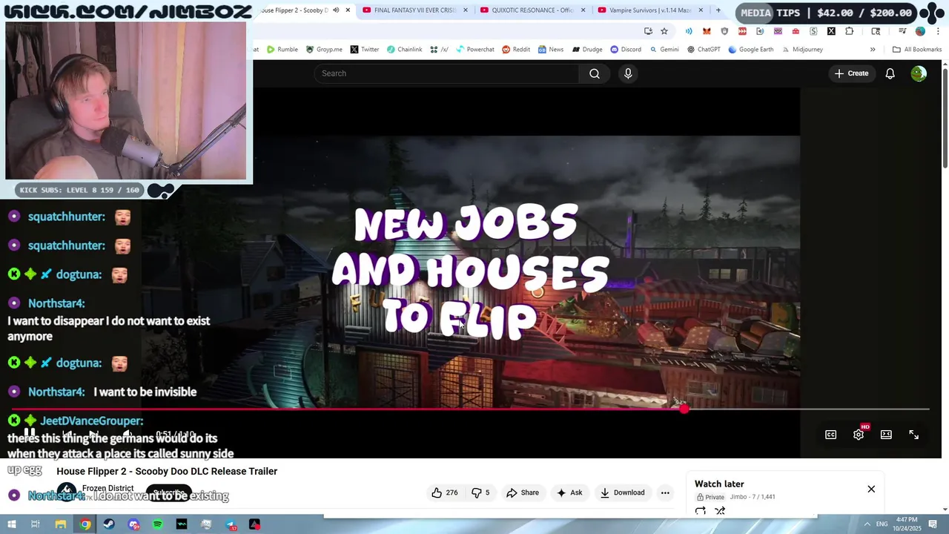Open video settings gear

(x=859, y=435)
